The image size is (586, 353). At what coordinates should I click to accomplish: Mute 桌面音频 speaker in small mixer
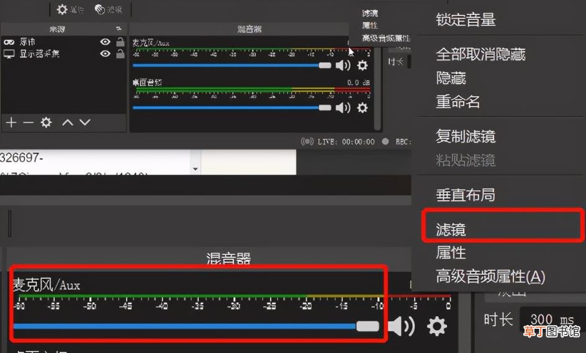click(343, 108)
